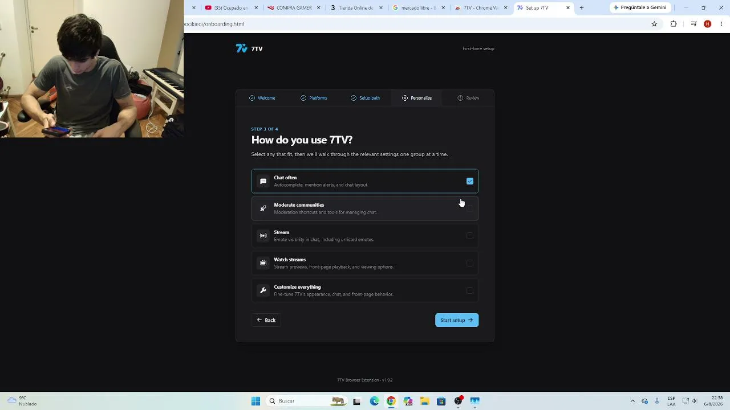Viewport: 730px width, 410px height.
Task: Select the Personalize step tab
Action: click(417, 98)
